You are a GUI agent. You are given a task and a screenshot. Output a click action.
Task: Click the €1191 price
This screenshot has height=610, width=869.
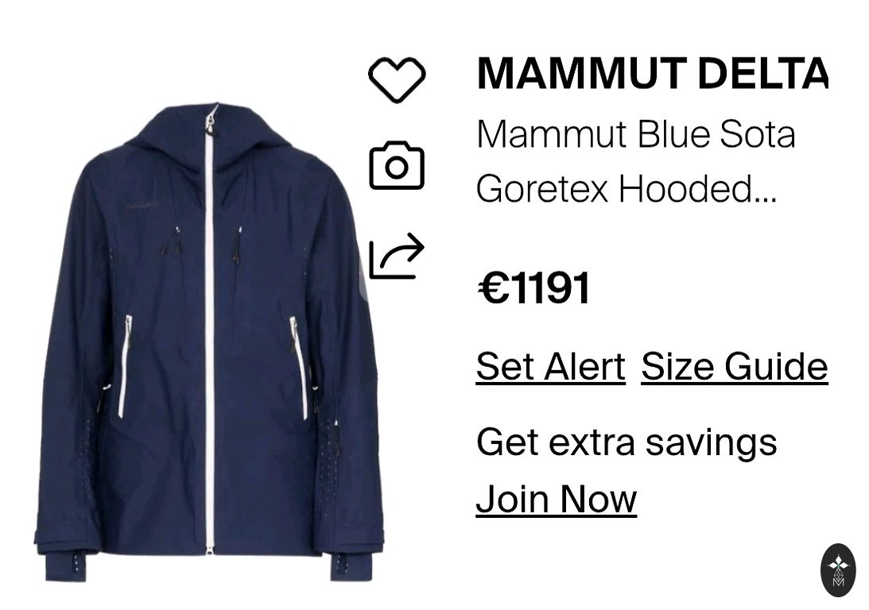[x=533, y=288]
